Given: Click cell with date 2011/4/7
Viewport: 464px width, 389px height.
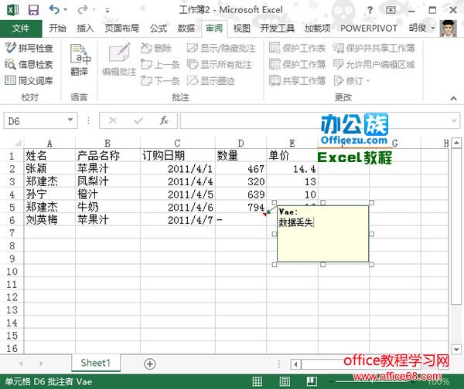Looking at the screenshot, I should [178, 220].
